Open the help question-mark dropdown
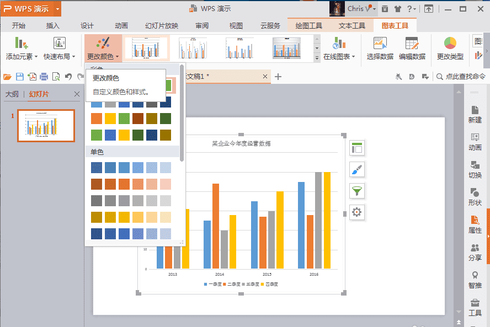Image resolution: width=490 pixels, height=327 pixels. click(x=411, y=9)
